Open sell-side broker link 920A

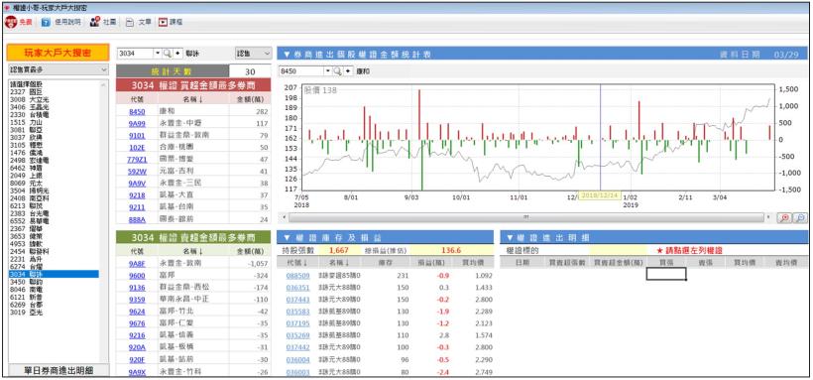tap(137, 348)
